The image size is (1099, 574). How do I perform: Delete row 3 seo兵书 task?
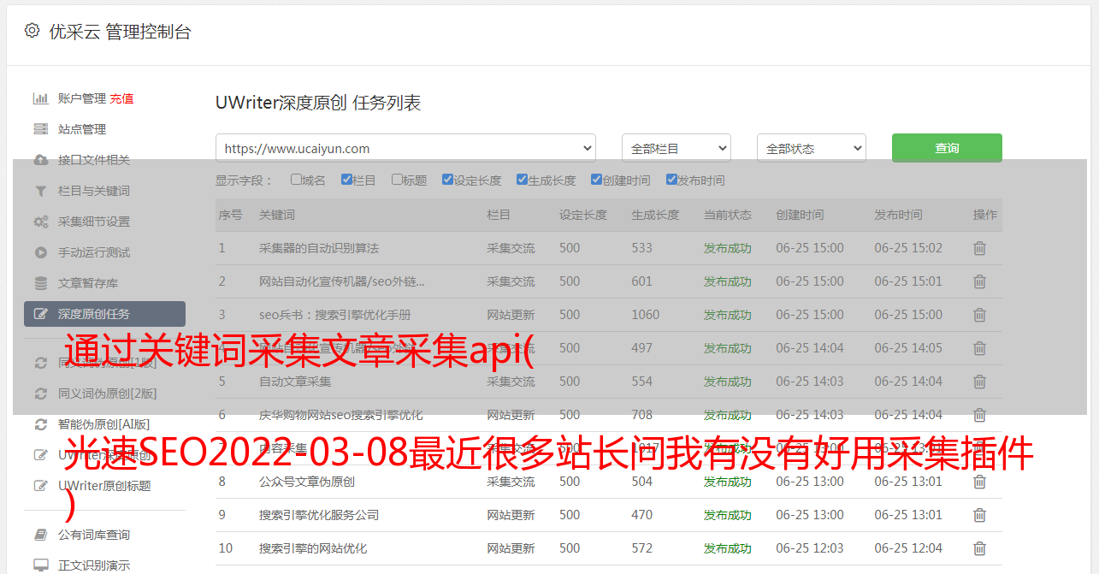pyautogui.click(x=979, y=315)
